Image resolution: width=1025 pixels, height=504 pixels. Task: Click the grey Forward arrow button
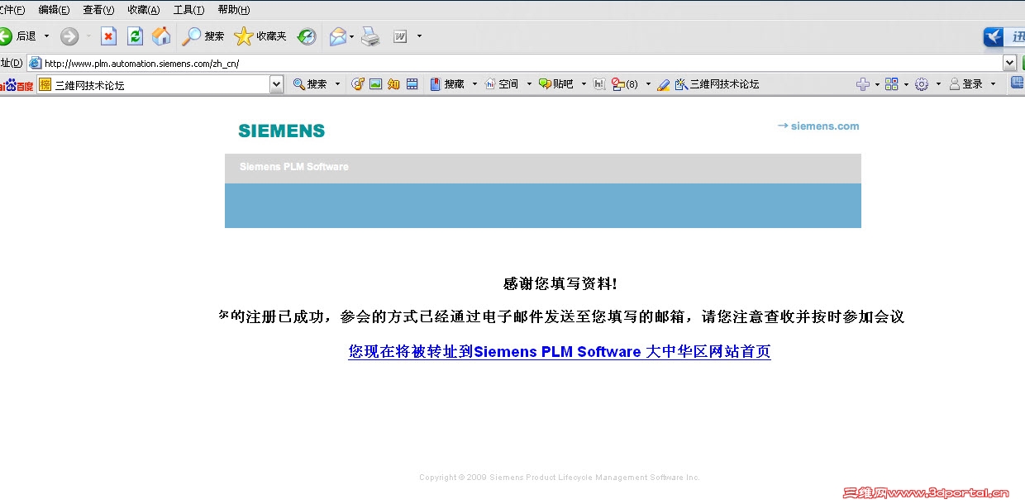tap(70, 36)
